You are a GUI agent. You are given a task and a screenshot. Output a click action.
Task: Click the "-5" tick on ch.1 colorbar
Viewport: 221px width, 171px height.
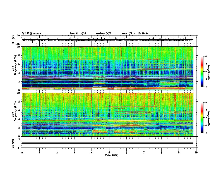pyautogui.click(x=206, y=72)
